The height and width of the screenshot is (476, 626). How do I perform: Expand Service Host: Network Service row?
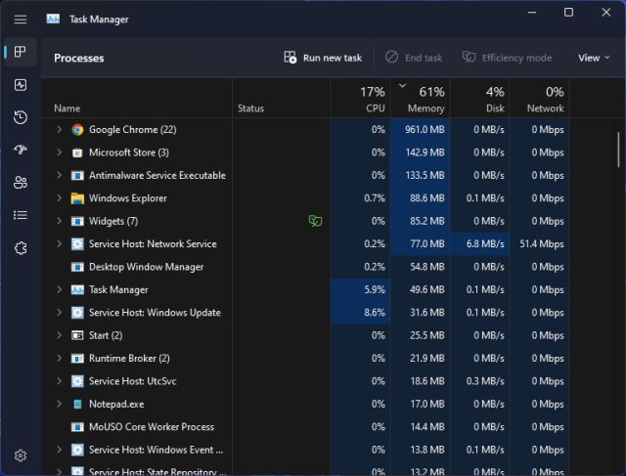[x=59, y=243]
